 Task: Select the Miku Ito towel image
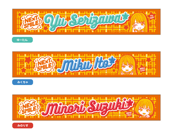[x=86, y=64]
